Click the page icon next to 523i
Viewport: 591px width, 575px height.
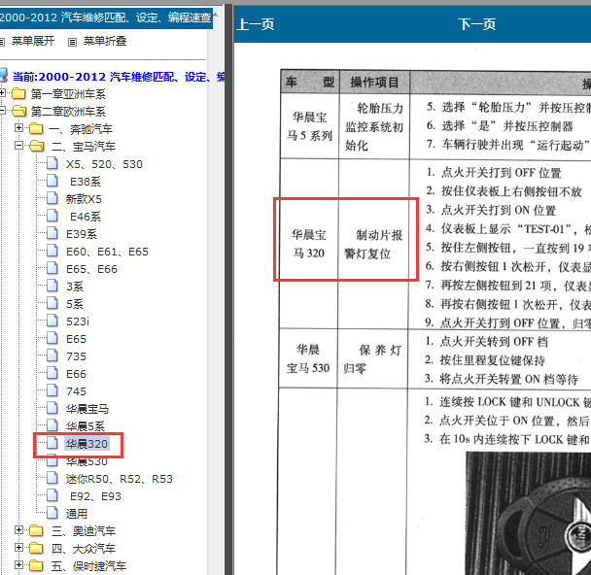pos(52,321)
